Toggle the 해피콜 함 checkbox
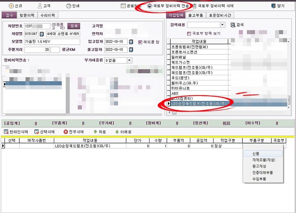 (x=140, y=42)
